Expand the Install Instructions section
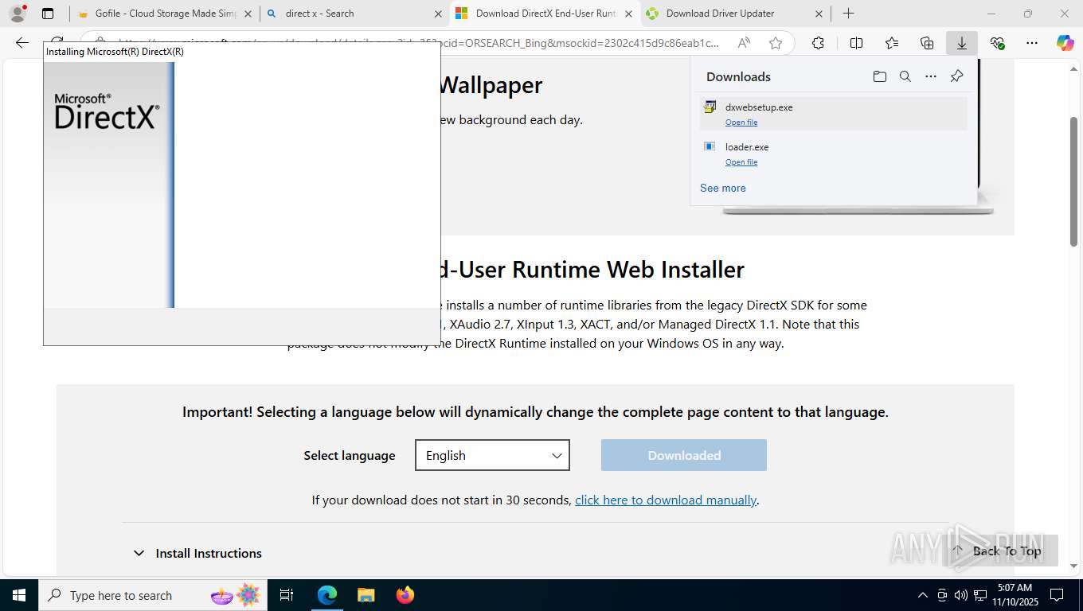This screenshot has width=1083, height=611. (197, 553)
